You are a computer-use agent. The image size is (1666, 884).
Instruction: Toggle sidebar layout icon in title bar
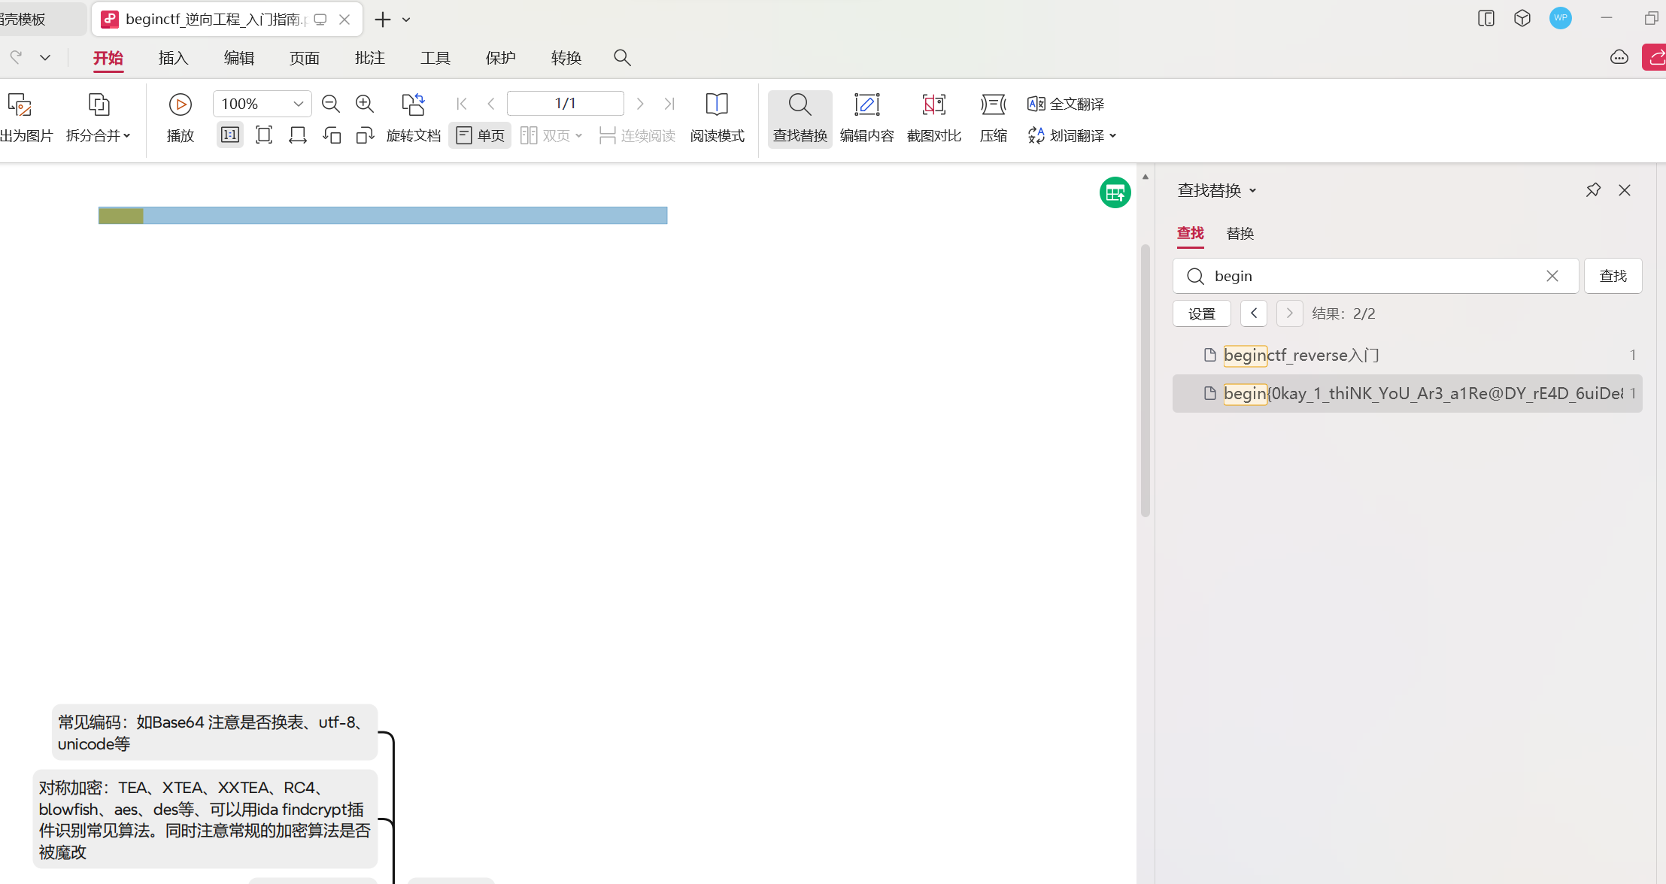[x=1486, y=18]
